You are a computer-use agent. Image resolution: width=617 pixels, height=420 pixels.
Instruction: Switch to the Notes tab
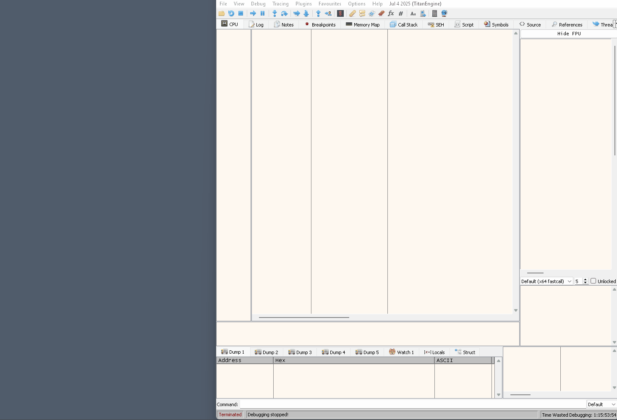(x=284, y=25)
